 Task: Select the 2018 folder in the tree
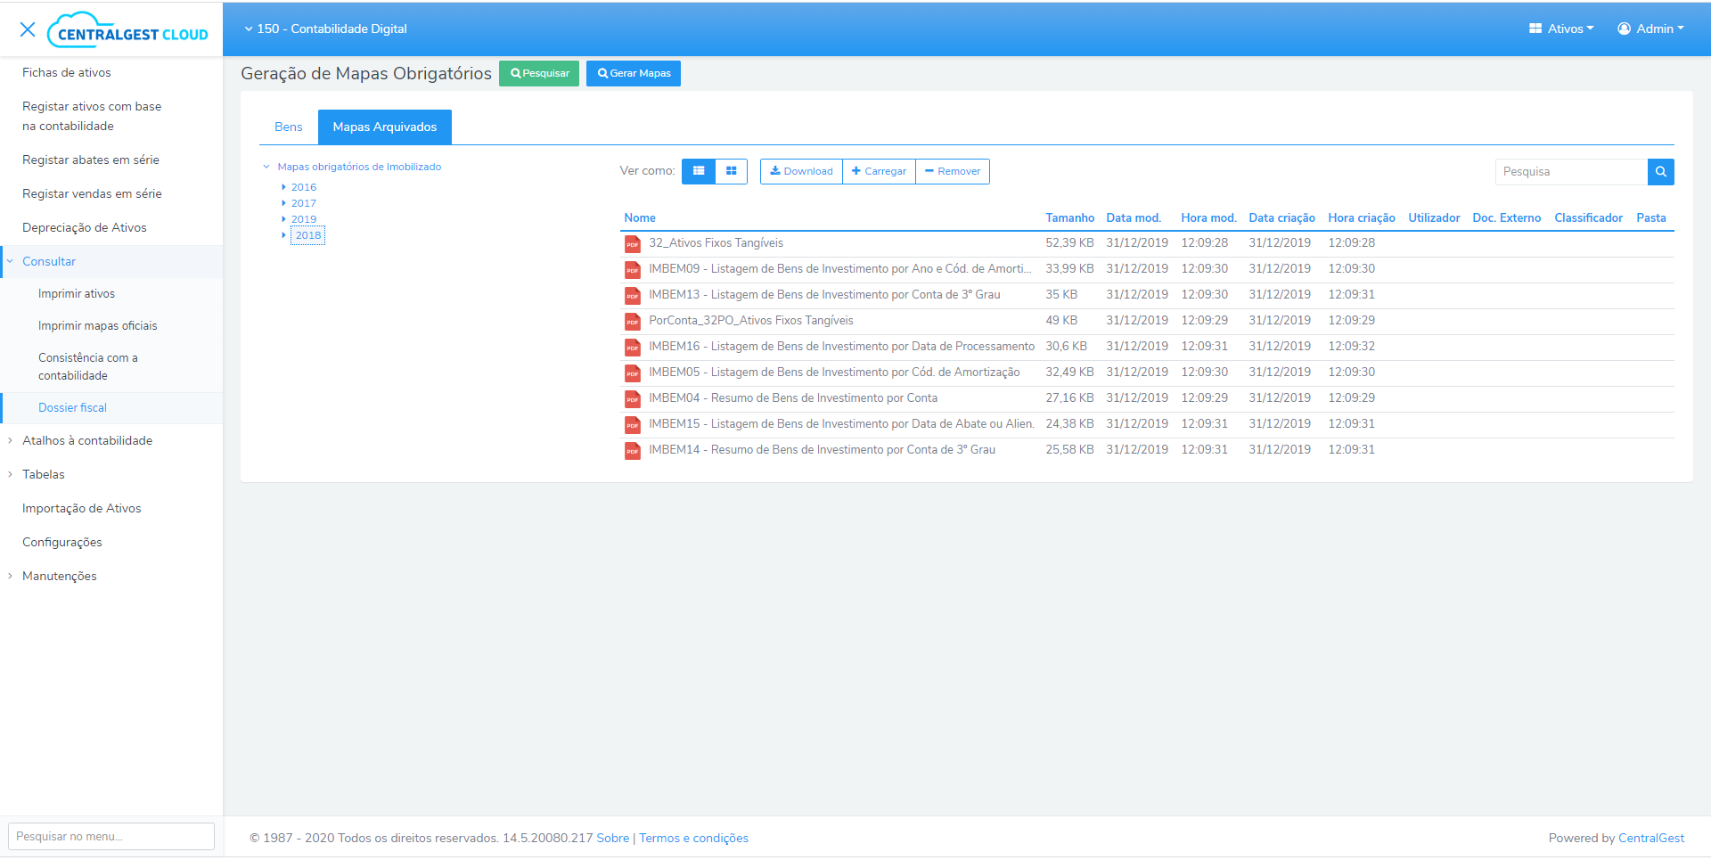(308, 235)
